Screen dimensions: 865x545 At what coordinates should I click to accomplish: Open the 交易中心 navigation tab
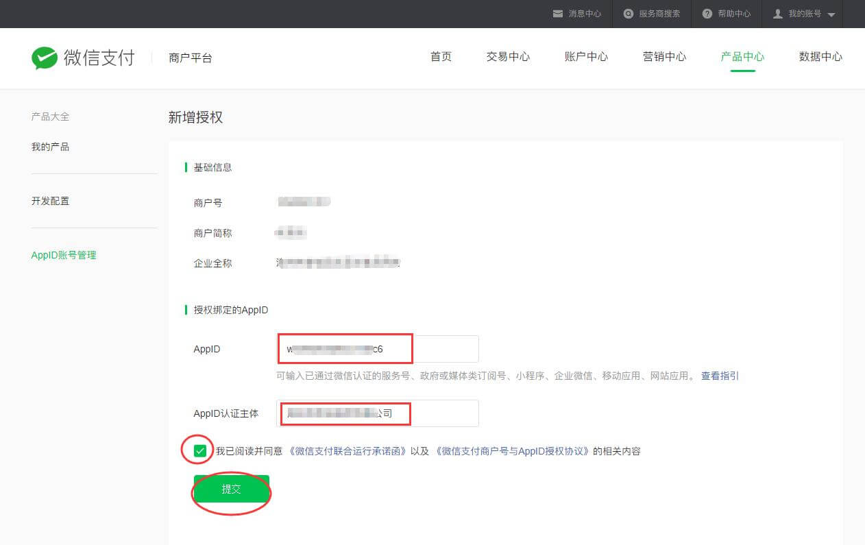(508, 57)
